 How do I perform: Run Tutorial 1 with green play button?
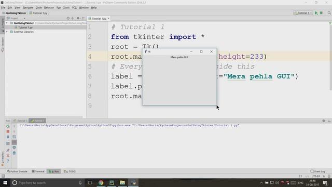[316, 13]
